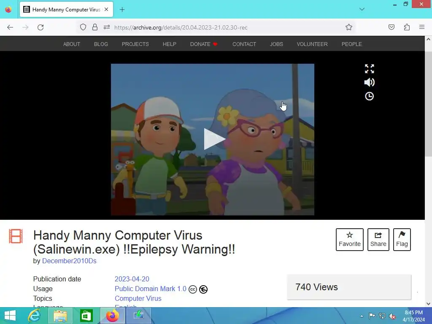Switch to Firefox in taskbar
432x324 pixels.
[x=112, y=316]
